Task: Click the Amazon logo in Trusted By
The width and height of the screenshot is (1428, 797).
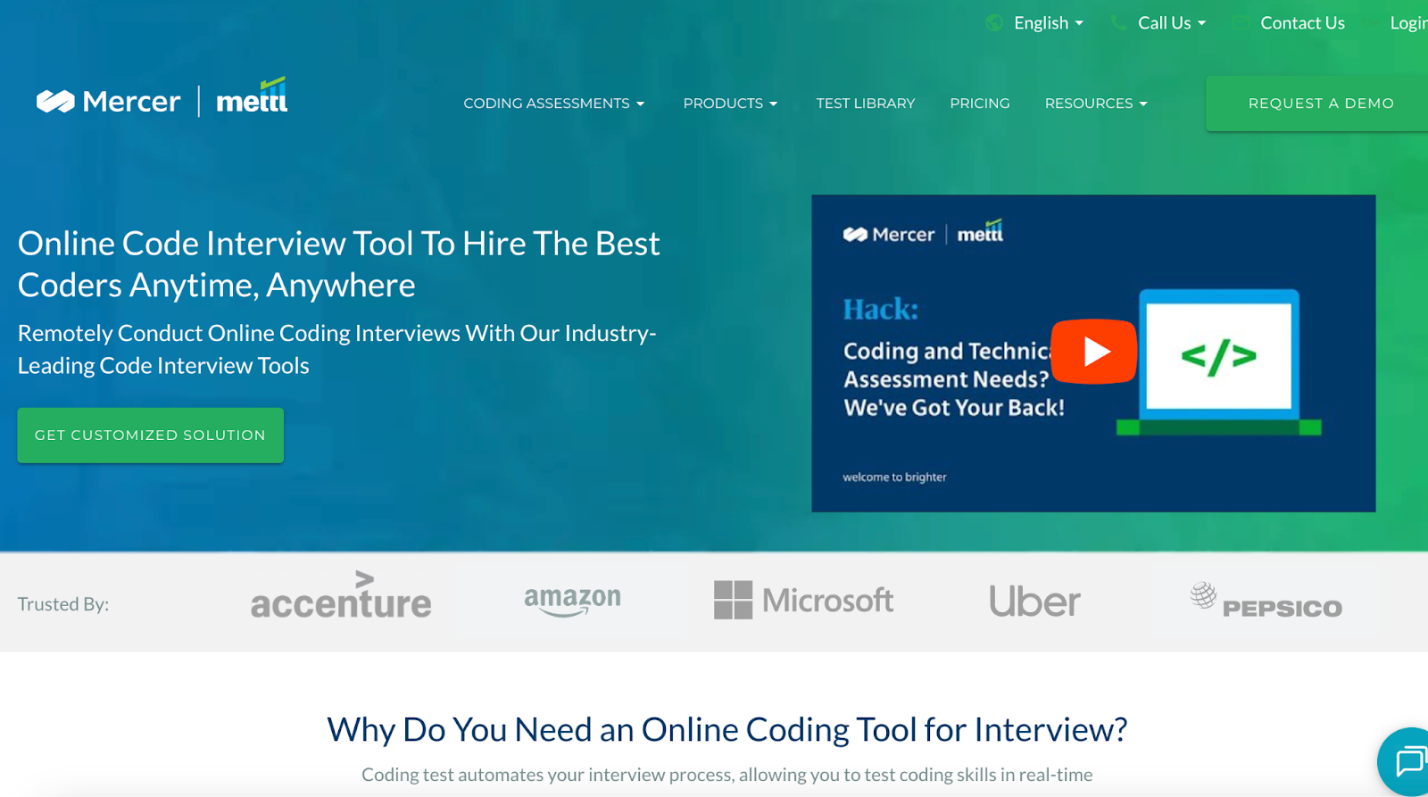Action: (x=572, y=601)
